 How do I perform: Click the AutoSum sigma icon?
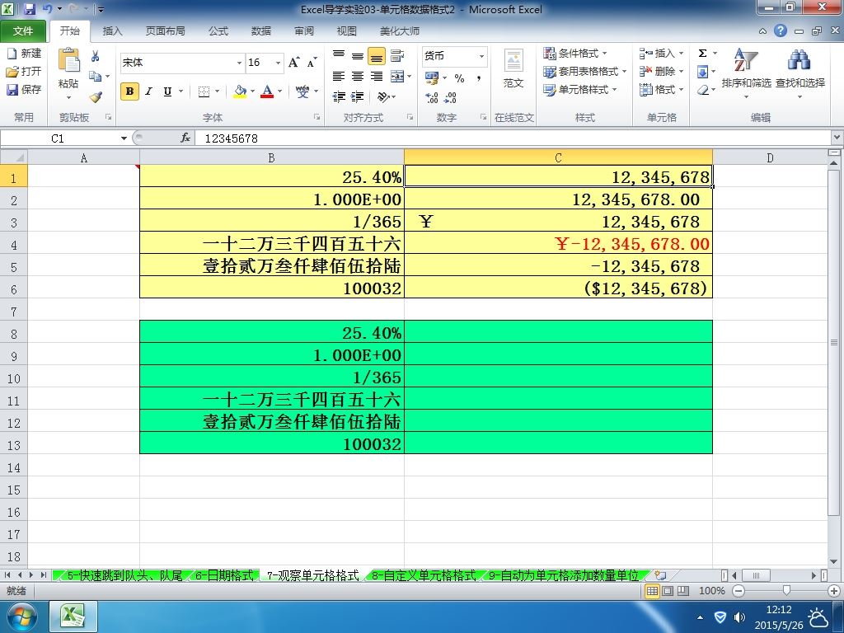(702, 54)
